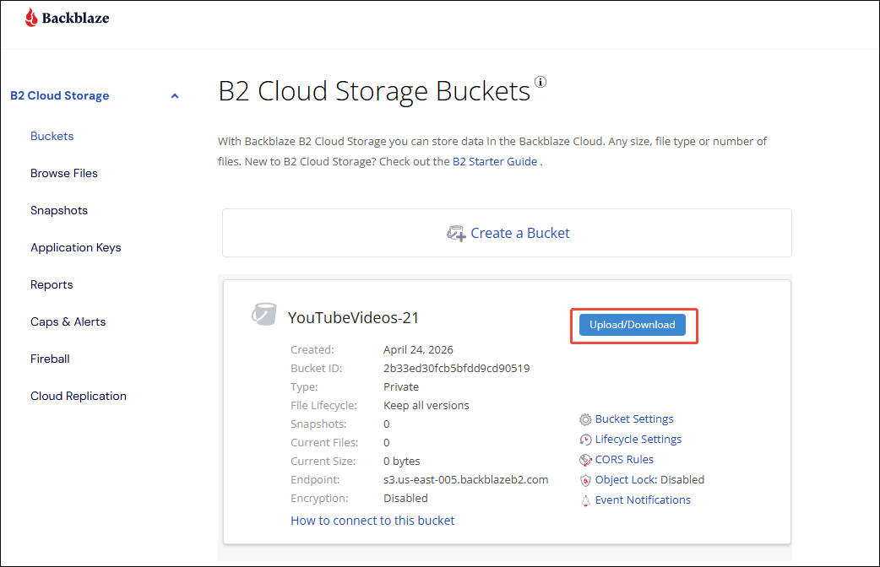Click the Backblaze flame logo

pos(31,18)
